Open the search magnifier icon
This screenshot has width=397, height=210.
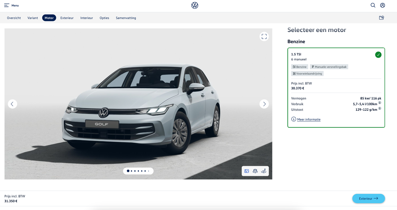click(373, 5)
